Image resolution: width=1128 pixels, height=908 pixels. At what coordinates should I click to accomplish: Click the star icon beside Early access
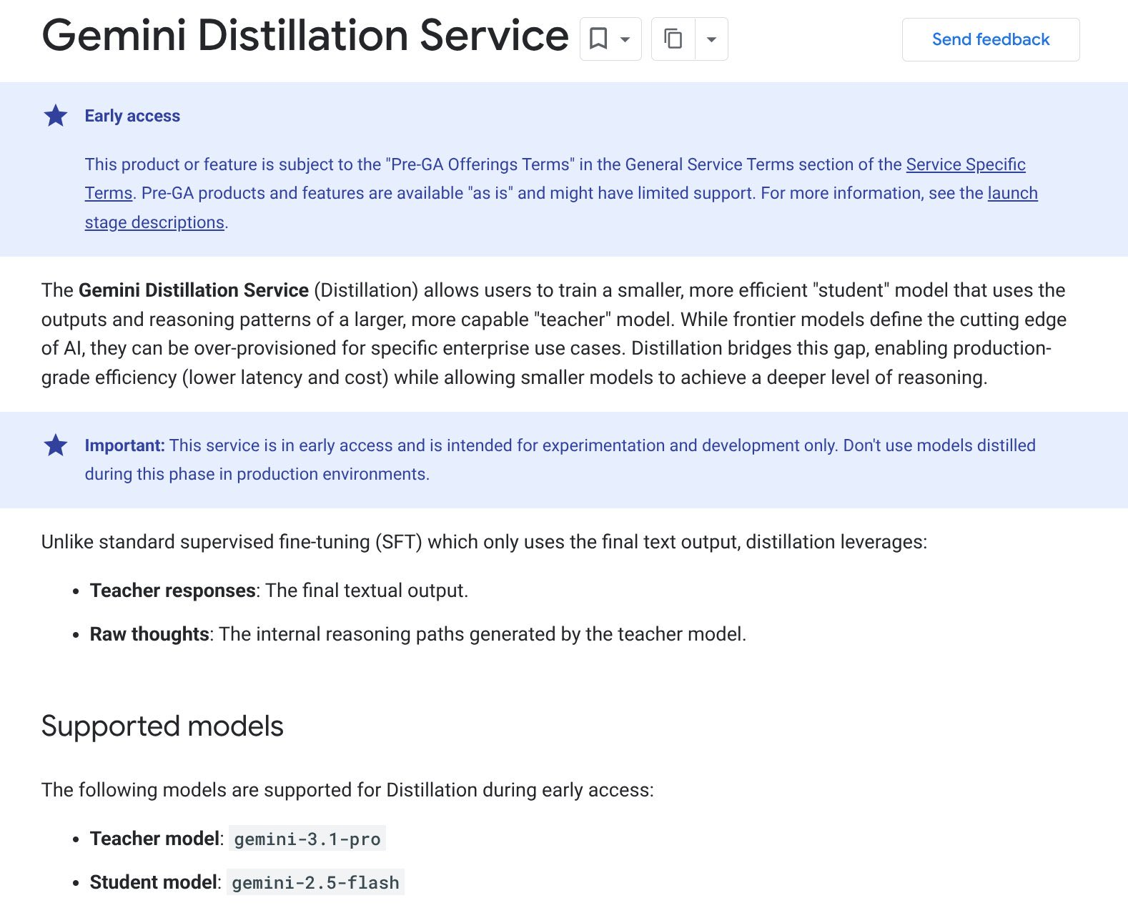point(56,116)
